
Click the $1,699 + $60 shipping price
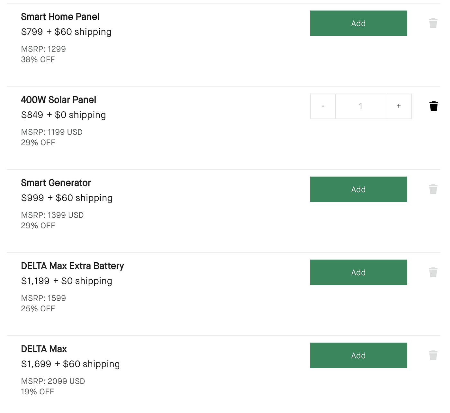pyautogui.click(x=70, y=364)
